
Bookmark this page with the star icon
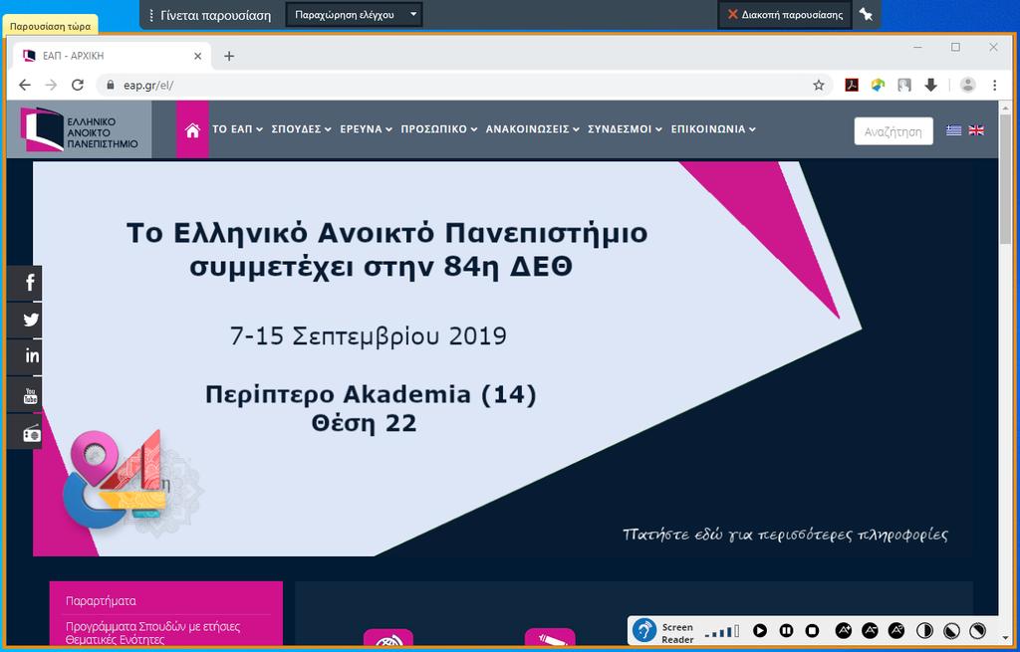pos(819,85)
